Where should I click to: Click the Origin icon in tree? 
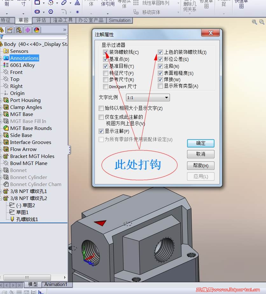[x=6, y=93]
